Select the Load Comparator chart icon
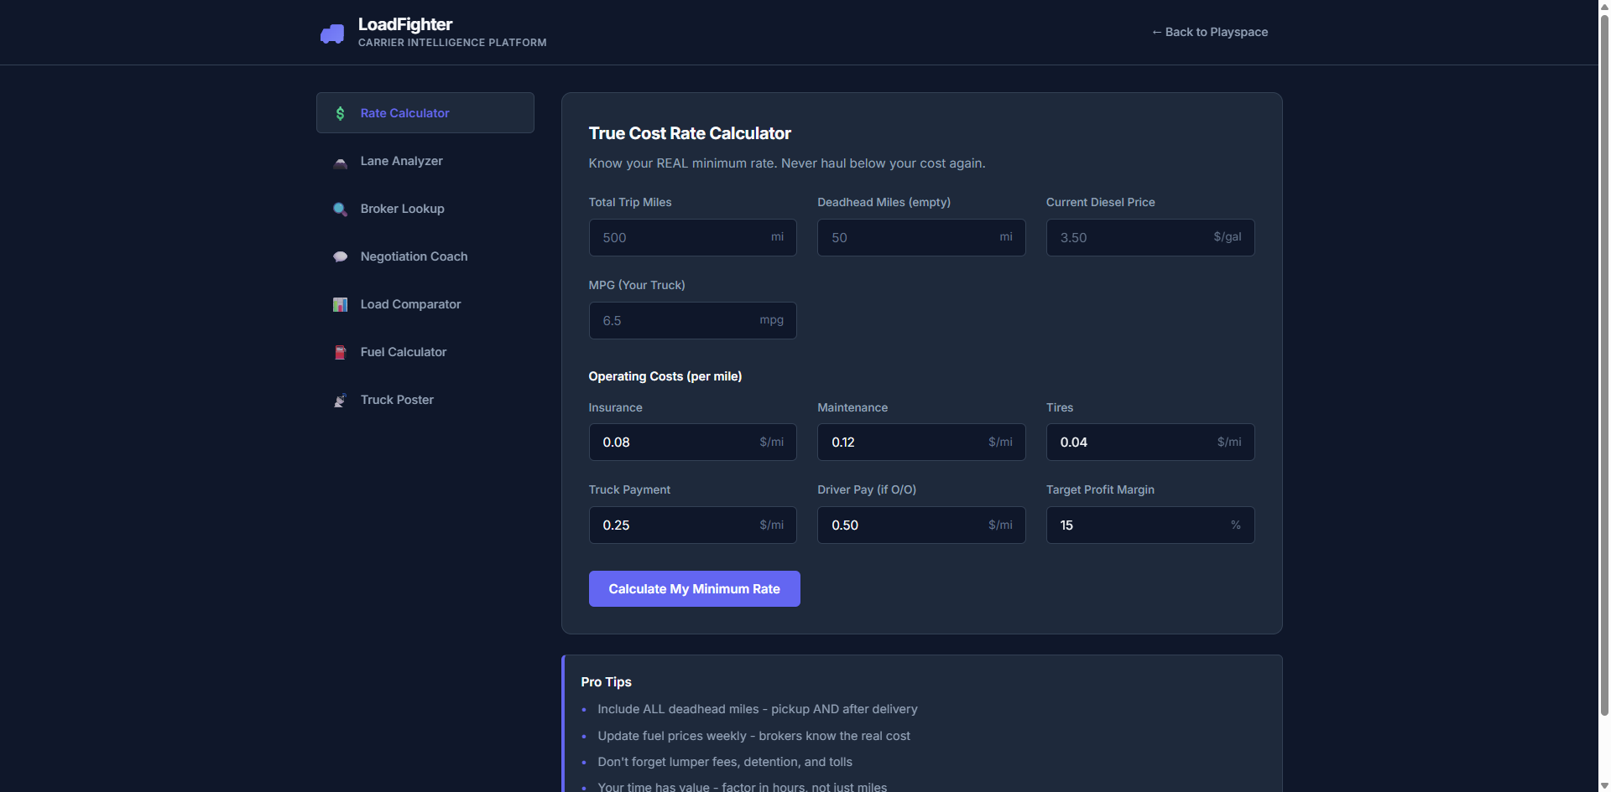Viewport: 1611px width, 792px height. point(340,304)
